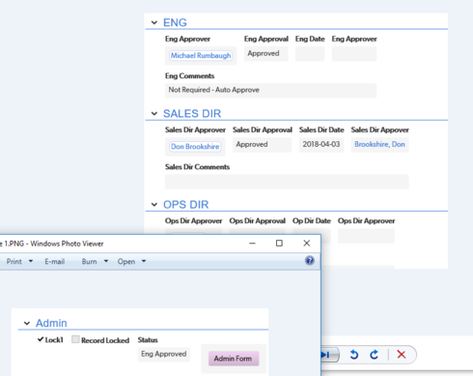
Task: Click the Eng Comments field
Action: [x=270, y=91]
